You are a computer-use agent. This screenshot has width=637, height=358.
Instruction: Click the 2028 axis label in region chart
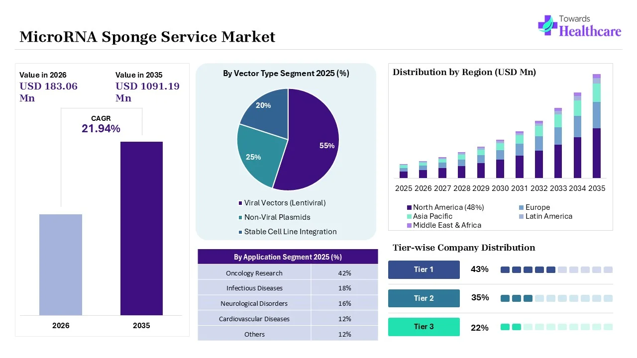coord(462,188)
